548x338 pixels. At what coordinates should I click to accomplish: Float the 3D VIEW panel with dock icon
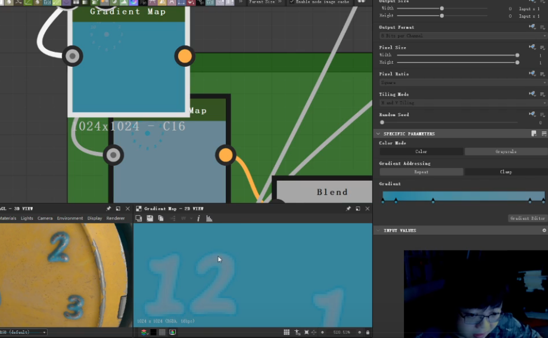118,209
